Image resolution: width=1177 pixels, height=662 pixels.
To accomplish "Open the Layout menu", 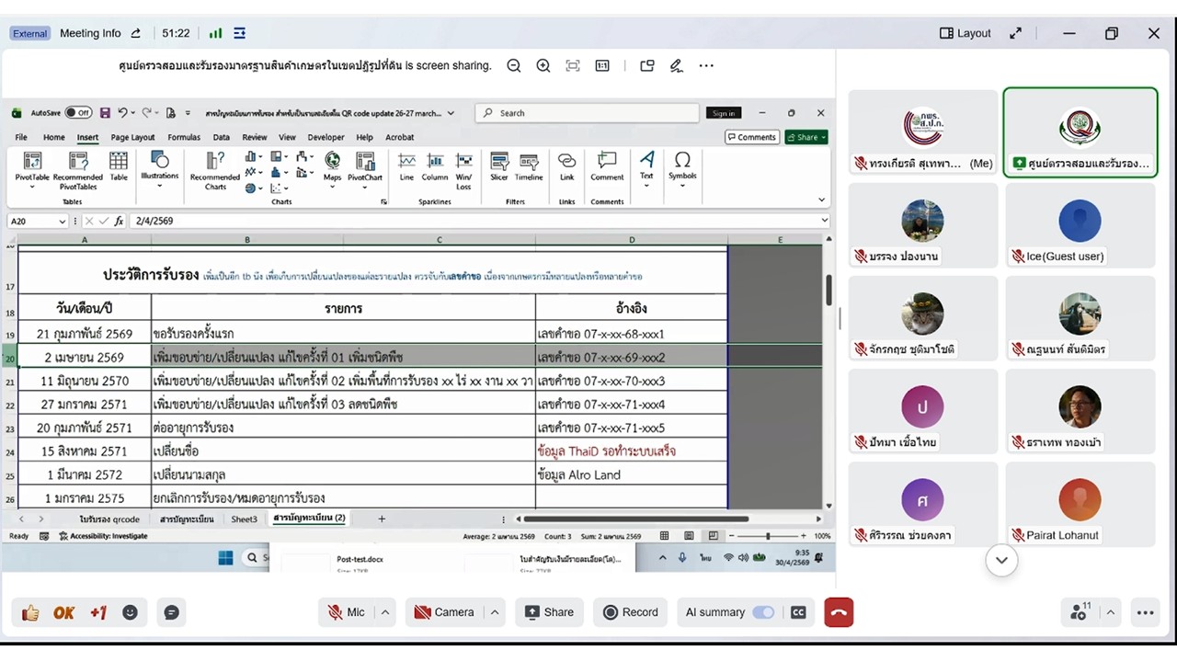I will [x=965, y=33].
